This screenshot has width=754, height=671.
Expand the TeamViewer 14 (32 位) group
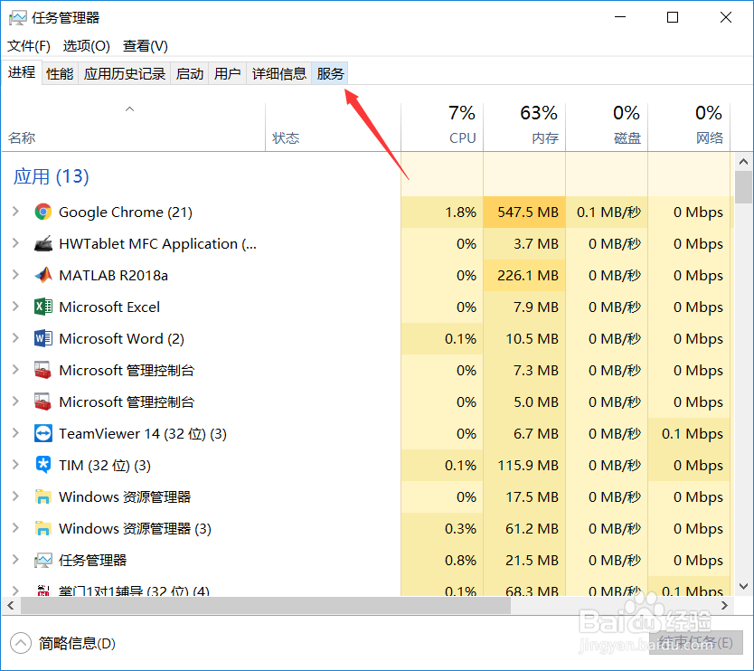point(15,434)
